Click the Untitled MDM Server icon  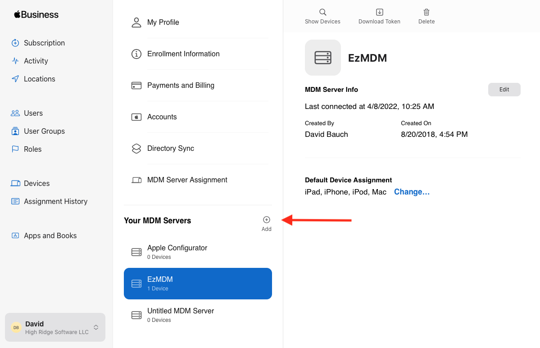[136, 315]
